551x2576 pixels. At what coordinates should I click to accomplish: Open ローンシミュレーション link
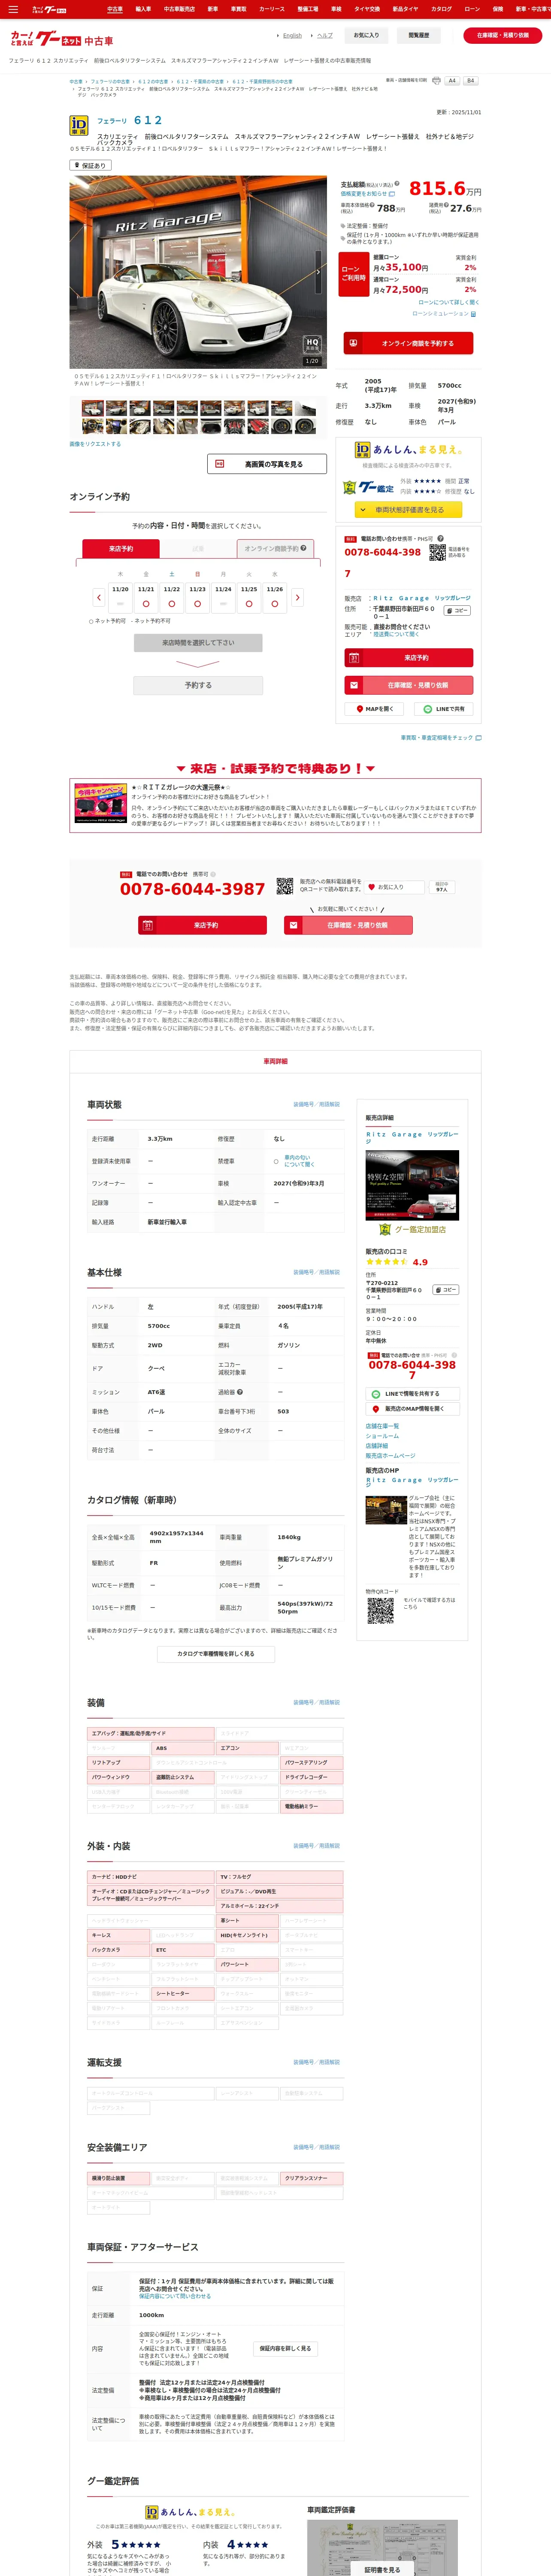point(444,313)
